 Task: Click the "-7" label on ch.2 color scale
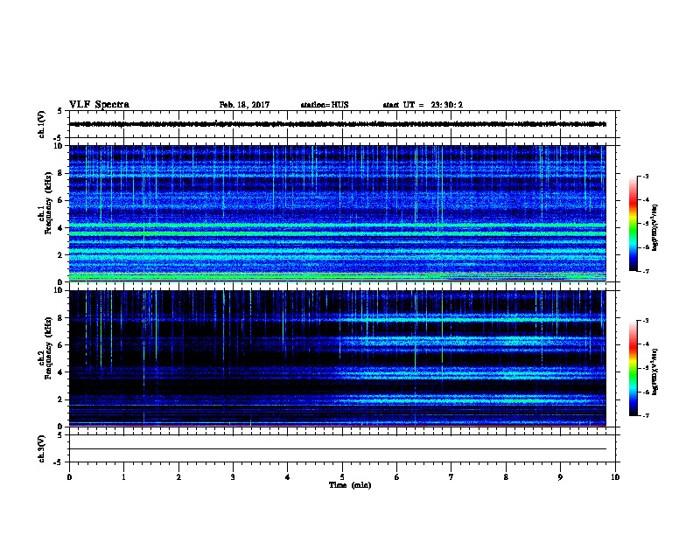tap(645, 416)
